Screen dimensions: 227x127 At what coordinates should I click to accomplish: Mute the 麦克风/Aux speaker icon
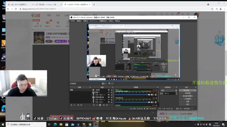(x=152, y=95)
